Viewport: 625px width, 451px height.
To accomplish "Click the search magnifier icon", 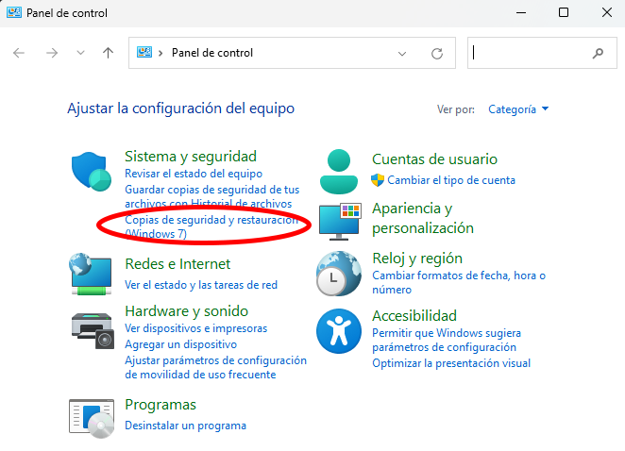I will tap(598, 53).
